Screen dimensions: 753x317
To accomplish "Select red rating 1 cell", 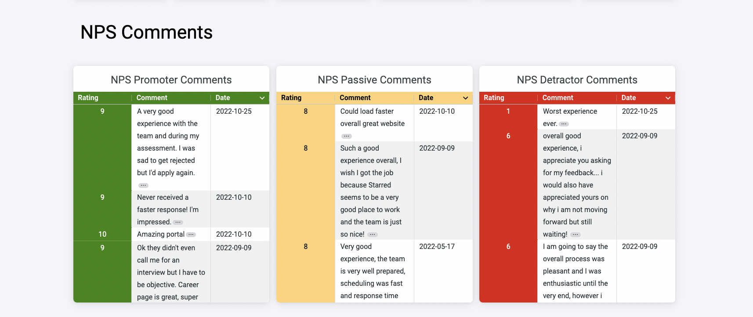I will [508, 117].
